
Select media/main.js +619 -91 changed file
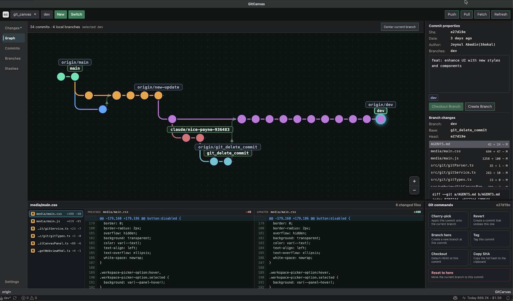(56, 221)
